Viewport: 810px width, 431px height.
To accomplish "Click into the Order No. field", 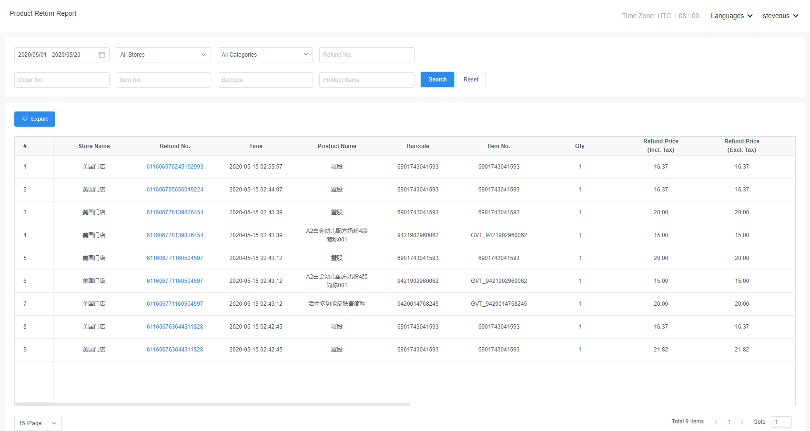I will pyautogui.click(x=62, y=80).
